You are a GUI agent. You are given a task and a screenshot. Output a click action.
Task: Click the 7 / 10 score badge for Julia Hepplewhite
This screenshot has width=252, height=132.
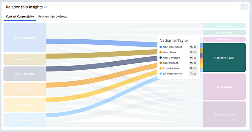click(x=193, y=74)
